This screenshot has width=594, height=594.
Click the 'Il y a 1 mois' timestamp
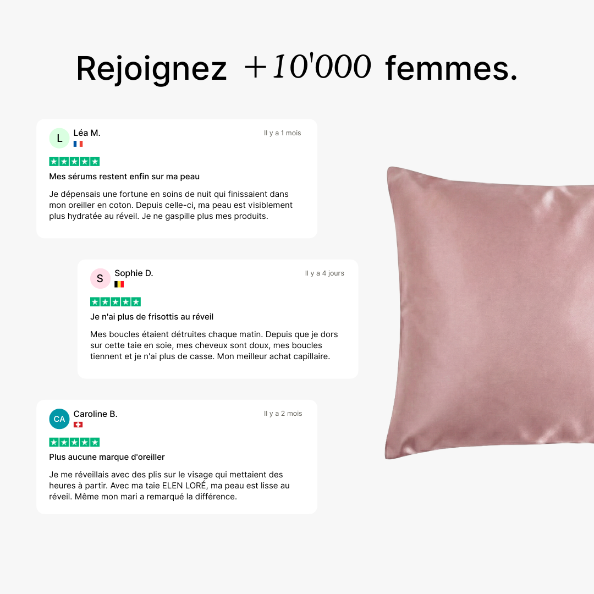click(282, 133)
